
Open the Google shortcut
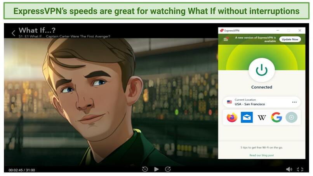[276, 117]
